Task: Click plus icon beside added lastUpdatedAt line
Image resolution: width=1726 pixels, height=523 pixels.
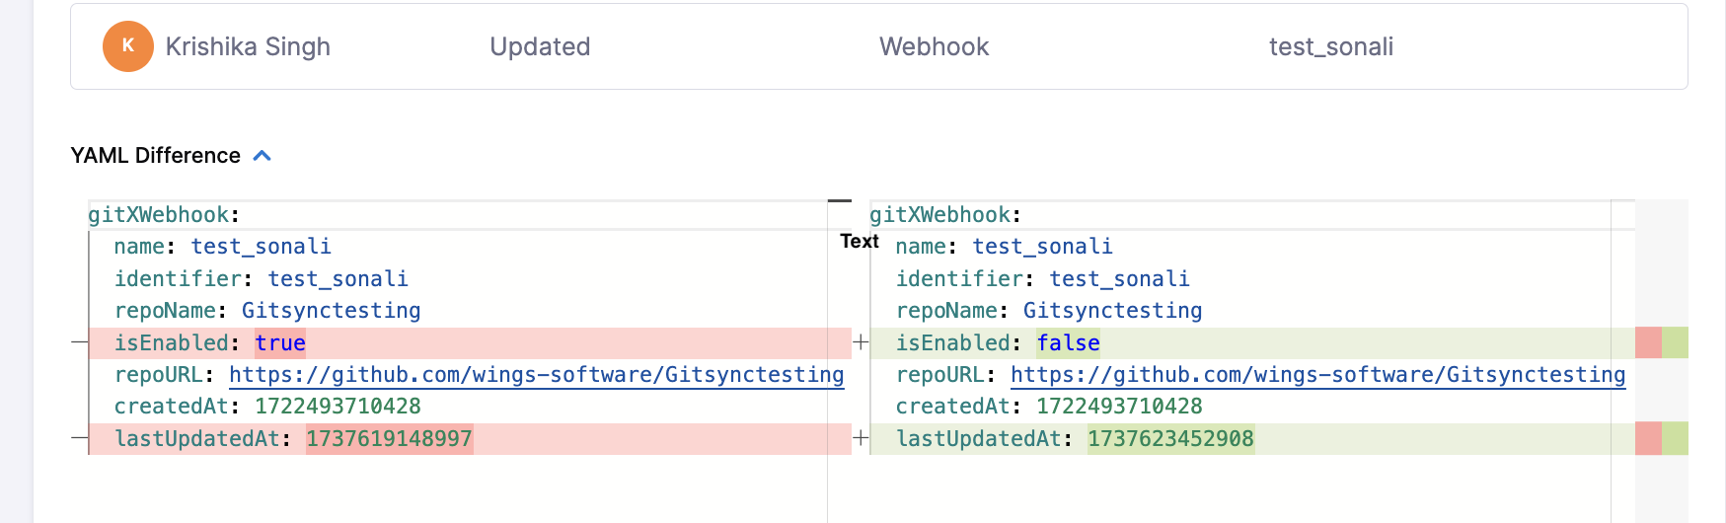Action: point(861,438)
